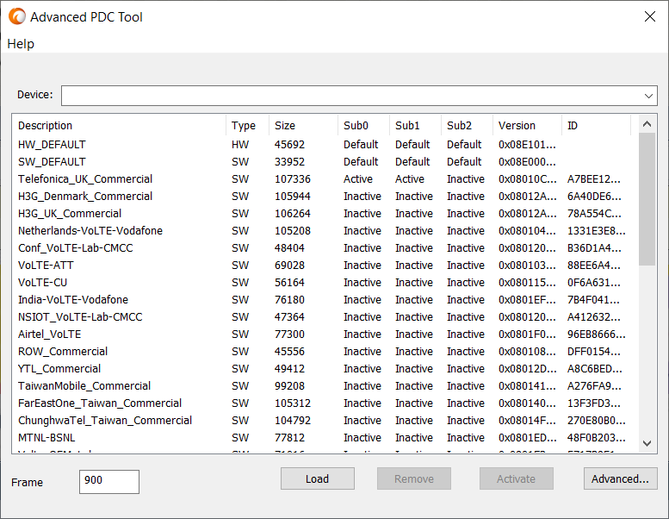
Task: Click the size value 45692
Action: pyautogui.click(x=289, y=144)
